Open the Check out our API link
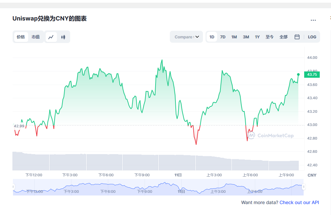This screenshot has width=331, height=215. click(299, 202)
